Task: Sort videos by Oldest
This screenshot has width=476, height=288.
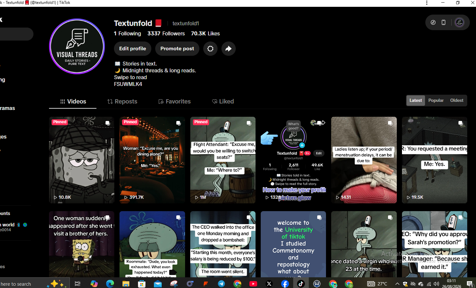Action: 457,101
